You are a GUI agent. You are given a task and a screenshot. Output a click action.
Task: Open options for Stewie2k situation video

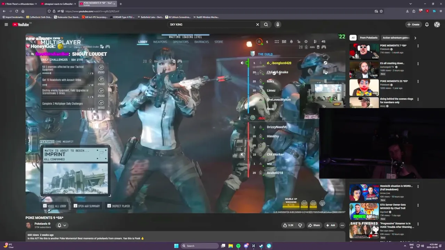[418, 186]
